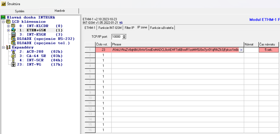
Task: Collapse the LCD klávesnice tree node
Action: click(x=3, y=22)
